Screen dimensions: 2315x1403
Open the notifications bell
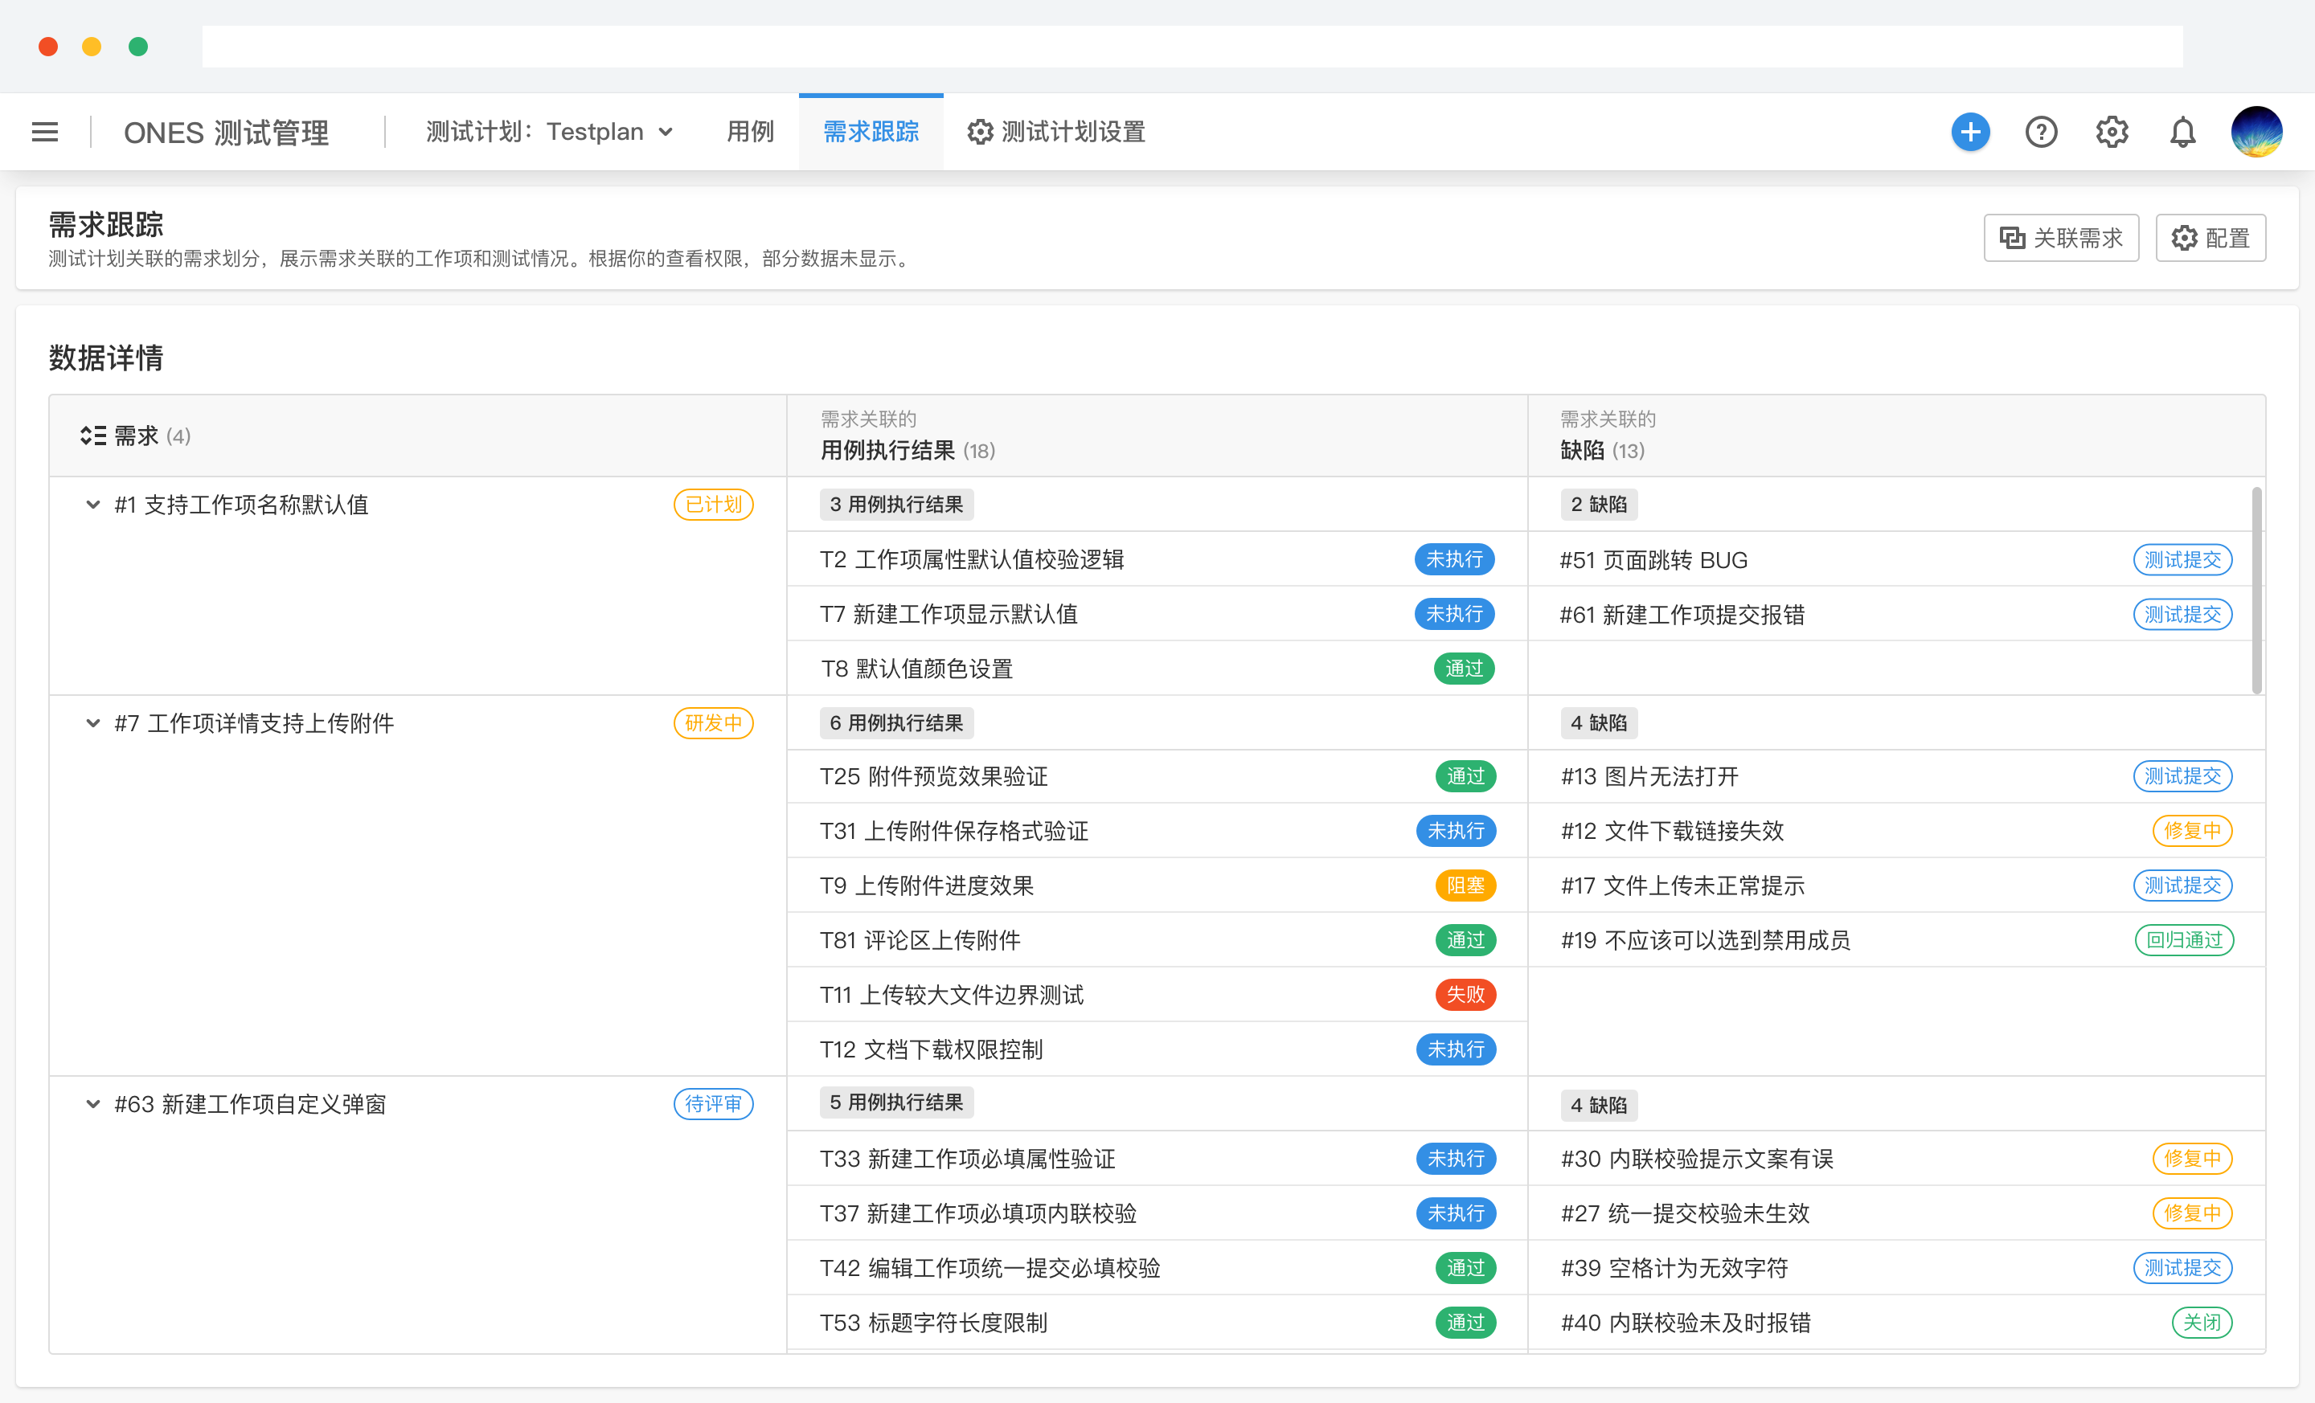coord(2182,133)
